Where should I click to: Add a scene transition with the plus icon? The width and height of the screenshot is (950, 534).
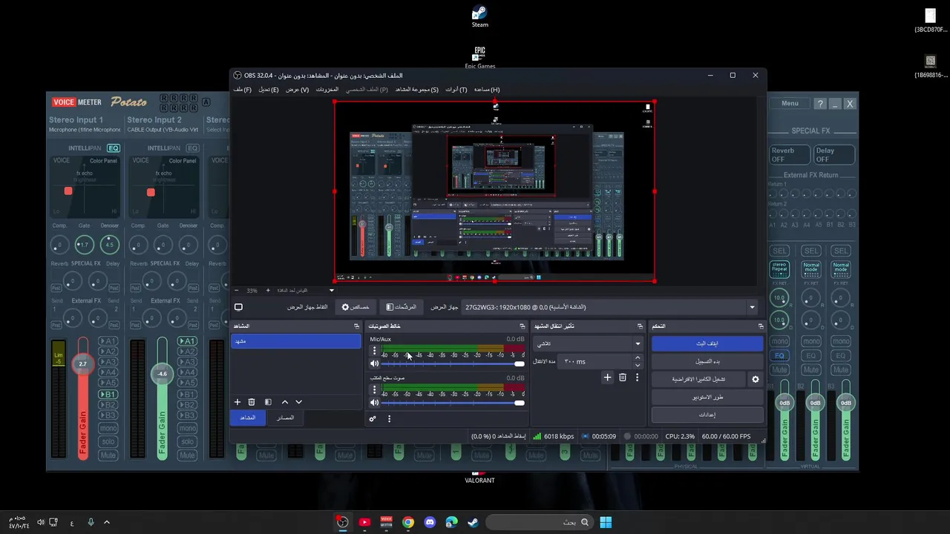coord(607,378)
